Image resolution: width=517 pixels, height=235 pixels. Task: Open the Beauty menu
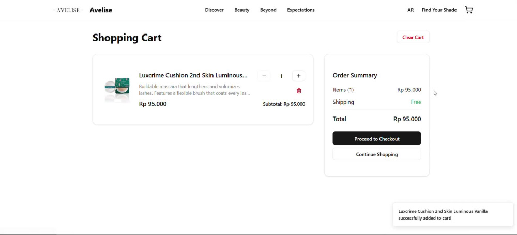241,10
